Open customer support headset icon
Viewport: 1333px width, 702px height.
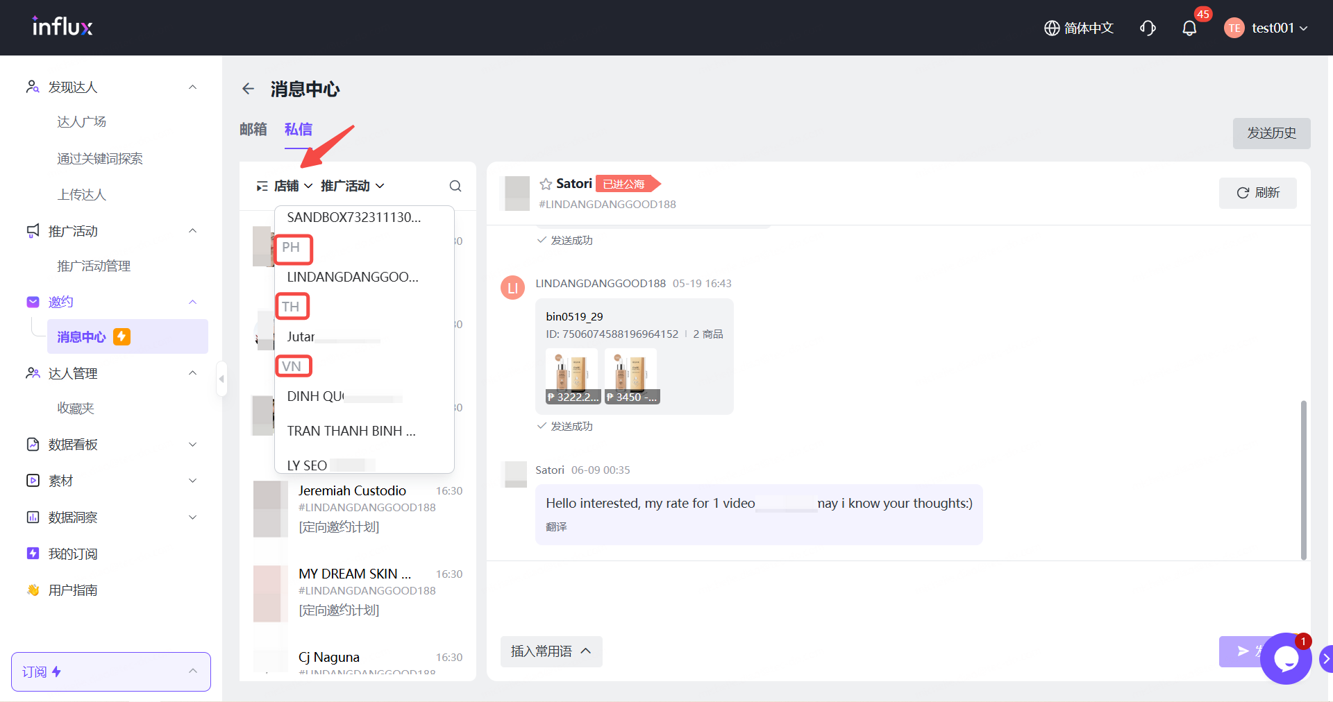tap(1148, 28)
